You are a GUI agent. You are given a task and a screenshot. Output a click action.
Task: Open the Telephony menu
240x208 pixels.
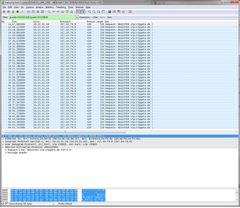(61, 7)
